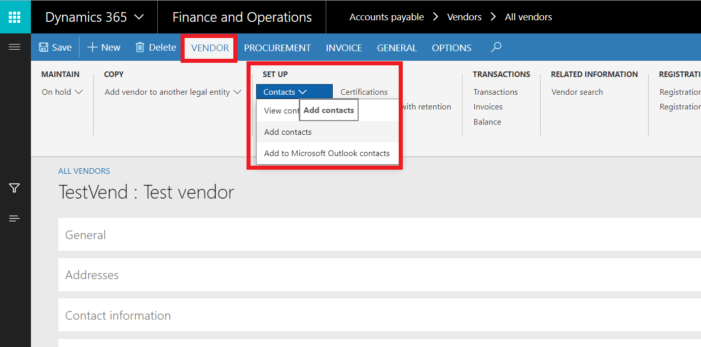Expand the Contact information section

pos(118,315)
